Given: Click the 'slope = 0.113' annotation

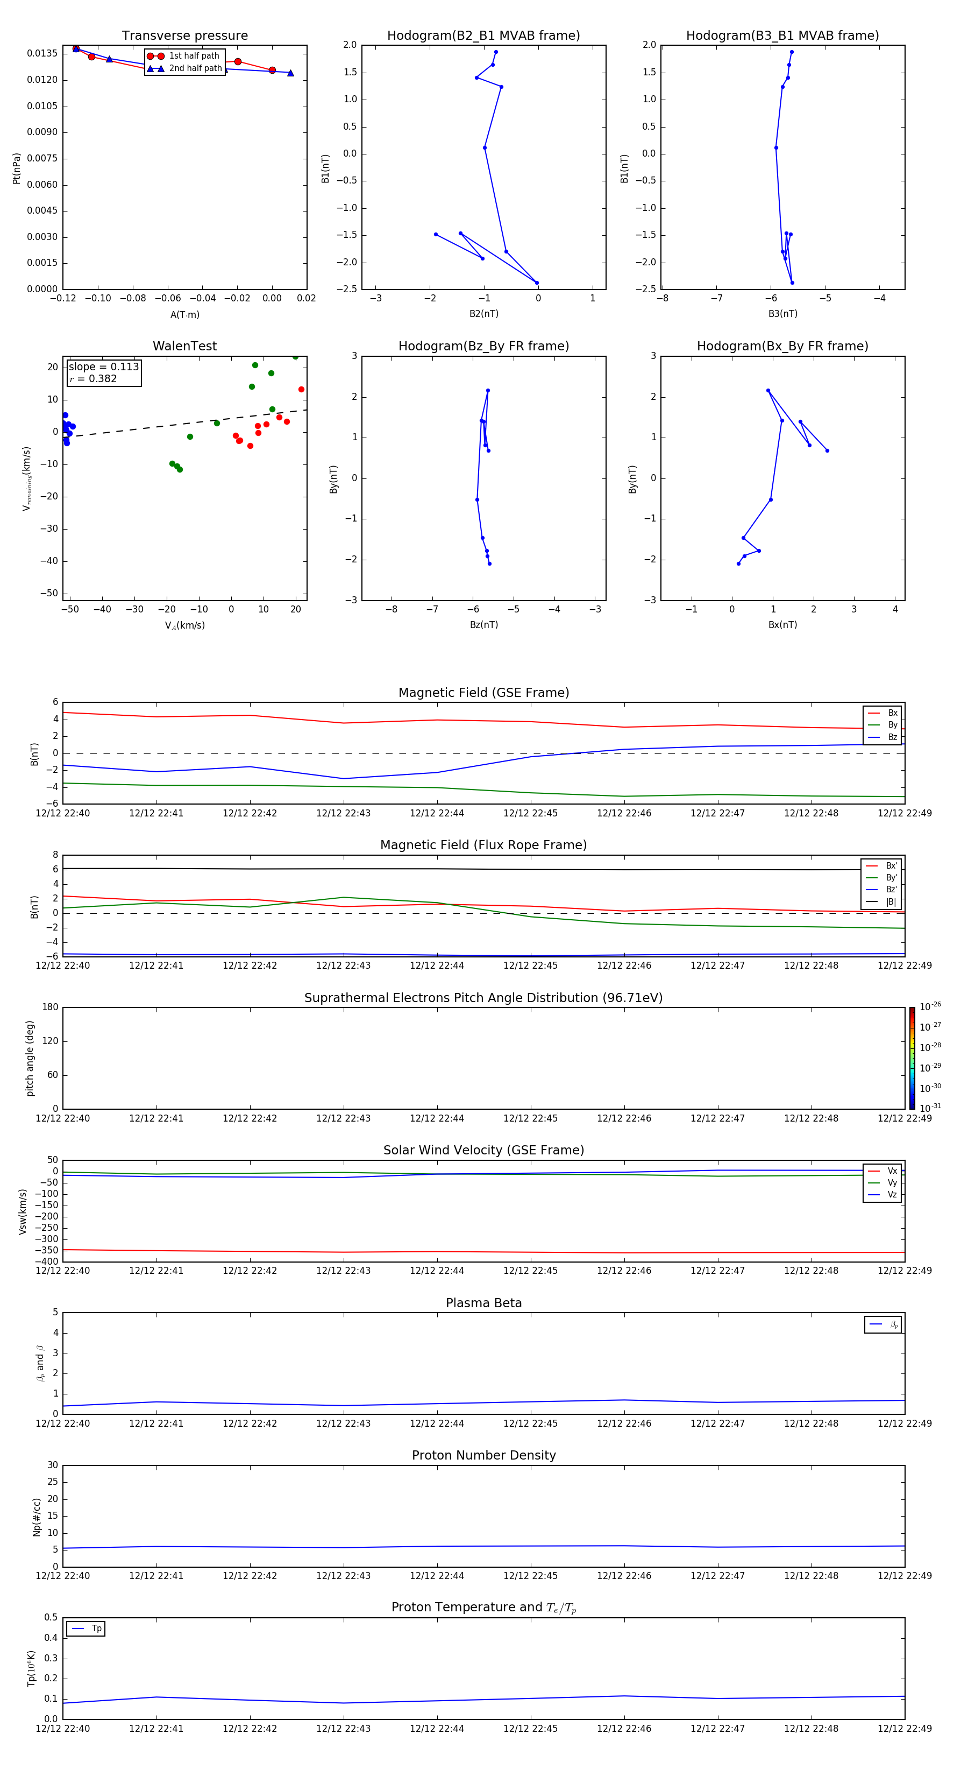Looking at the screenshot, I should click(x=103, y=367).
